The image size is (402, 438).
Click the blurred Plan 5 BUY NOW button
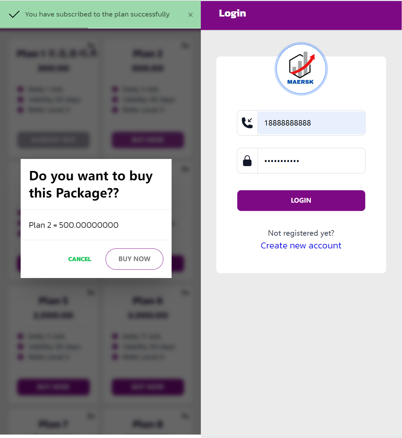(53, 387)
